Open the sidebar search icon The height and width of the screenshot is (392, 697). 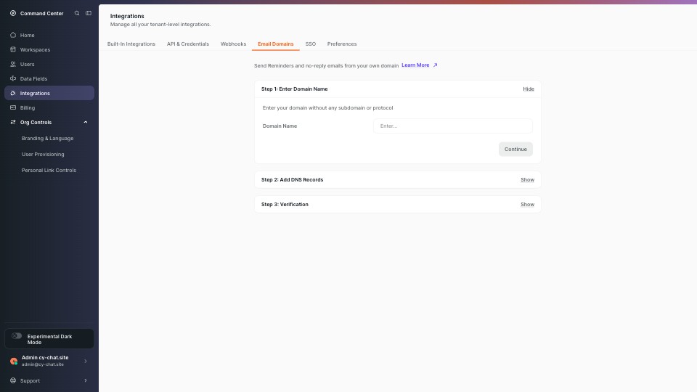[77, 13]
